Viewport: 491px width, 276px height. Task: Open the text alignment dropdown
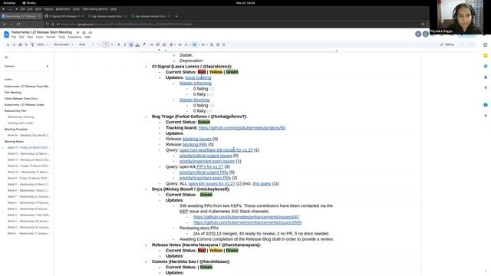pos(172,44)
